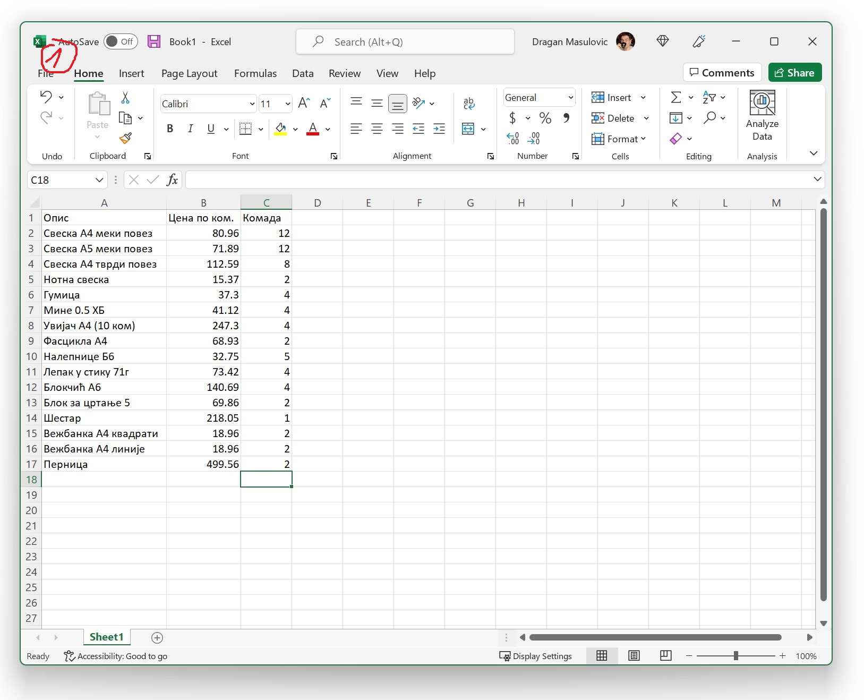Open the Insert ribbon tab
864x700 pixels.
[131, 73]
